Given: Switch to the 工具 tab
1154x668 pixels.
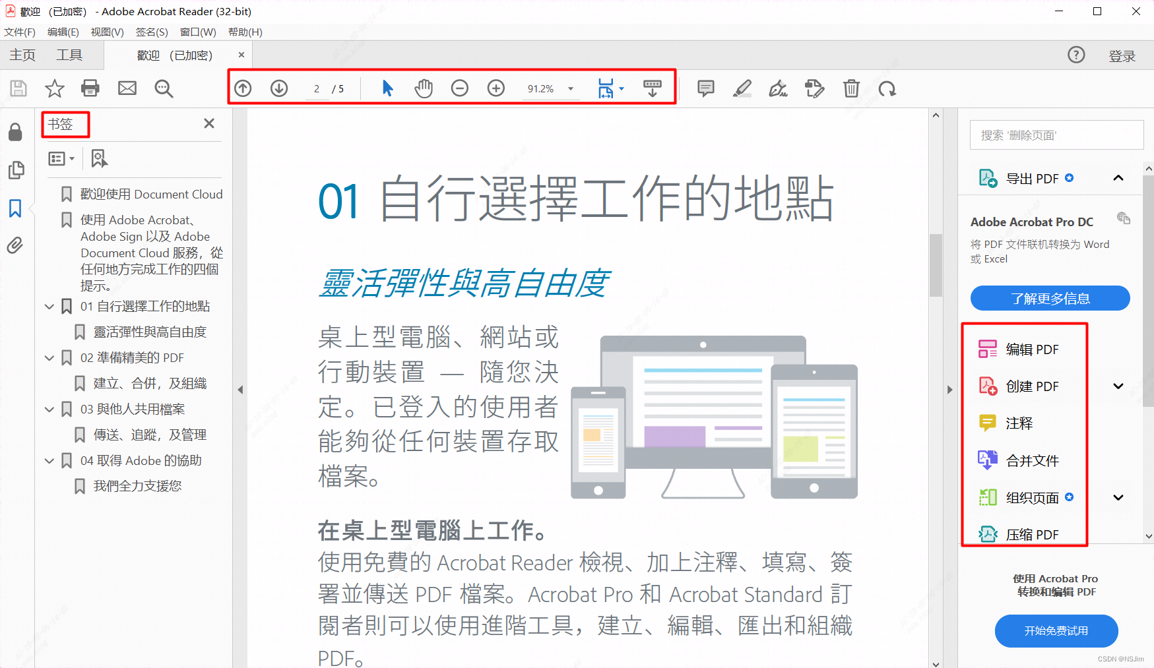Looking at the screenshot, I should tap(69, 55).
